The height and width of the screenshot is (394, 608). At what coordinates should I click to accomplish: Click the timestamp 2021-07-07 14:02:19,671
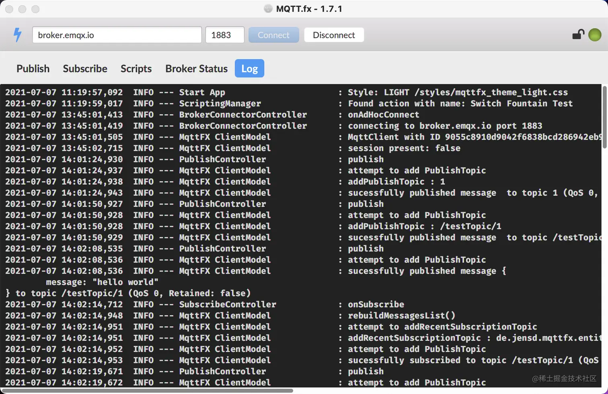[x=64, y=371]
